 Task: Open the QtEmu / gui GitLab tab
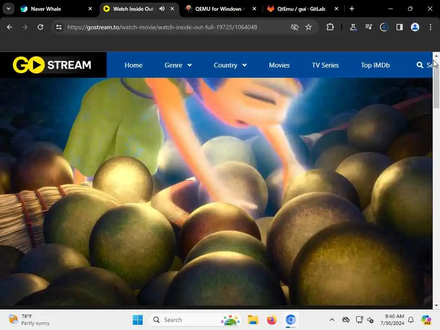pos(301,9)
